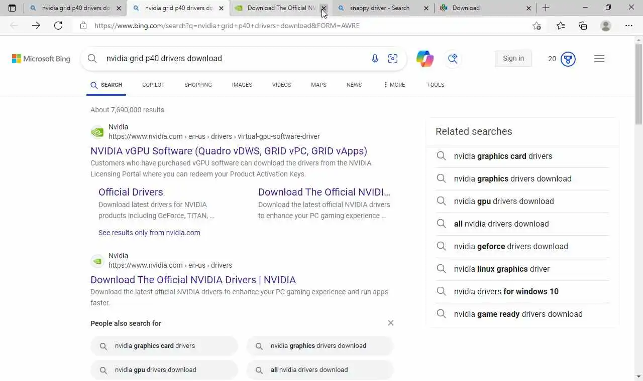Expand the MORE search categories menu

click(394, 85)
